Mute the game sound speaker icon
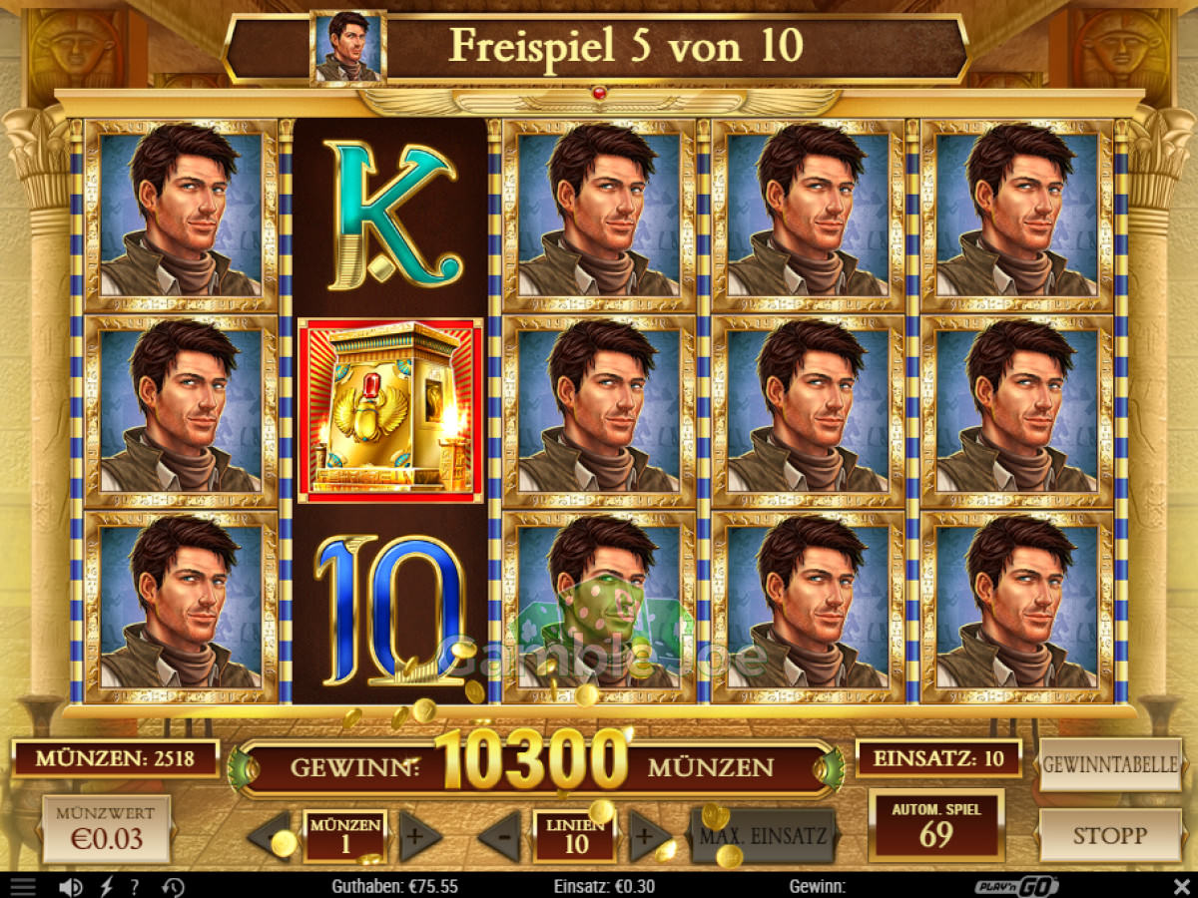Viewport: 1198px width, 898px height. coord(70,886)
